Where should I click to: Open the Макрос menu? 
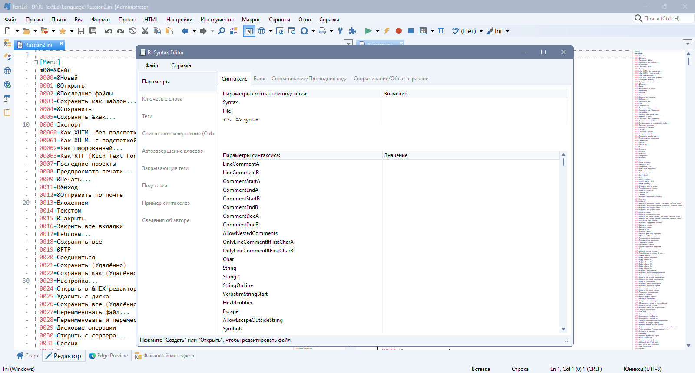(x=251, y=19)
